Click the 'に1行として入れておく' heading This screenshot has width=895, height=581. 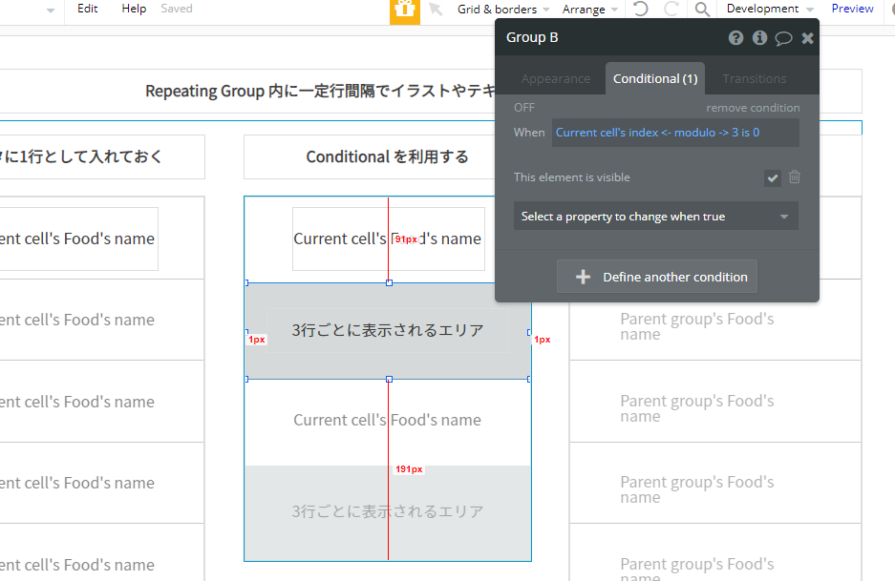81,156
